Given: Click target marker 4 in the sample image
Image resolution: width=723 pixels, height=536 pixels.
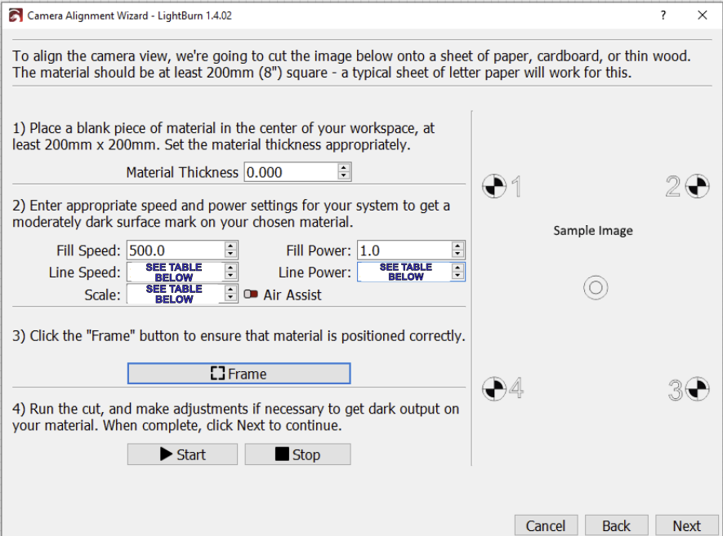Looking at the screenshot, I should pos(494,389).
